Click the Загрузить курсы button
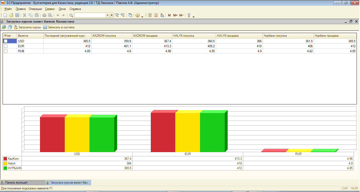 (x=27, y=27)
